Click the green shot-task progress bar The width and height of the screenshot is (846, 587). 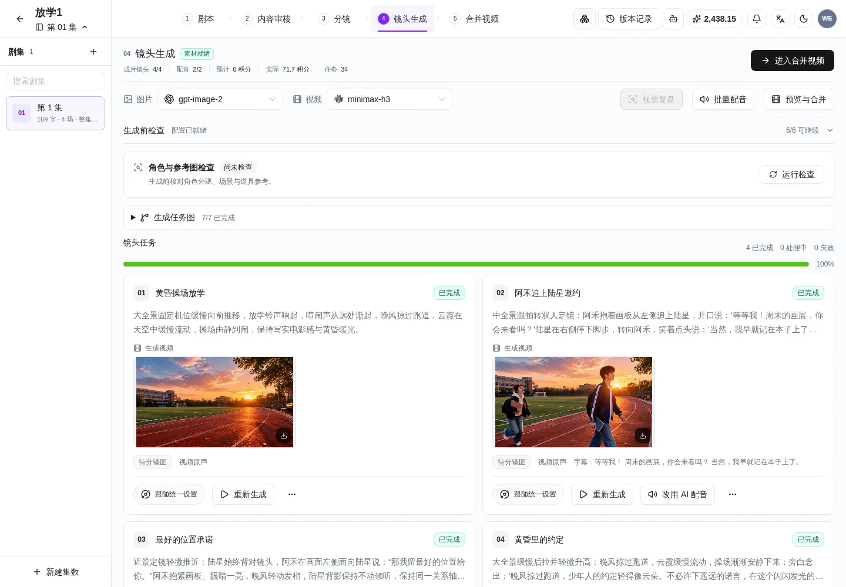click(x=466, y=264)
